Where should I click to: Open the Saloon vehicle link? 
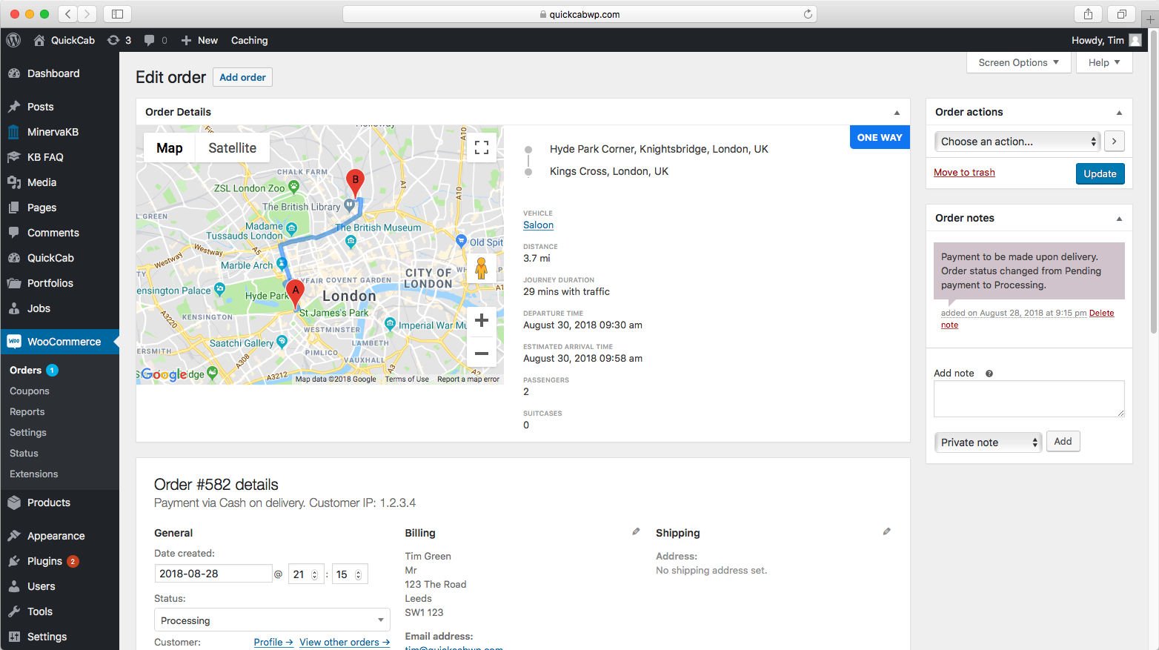[538, 225]
